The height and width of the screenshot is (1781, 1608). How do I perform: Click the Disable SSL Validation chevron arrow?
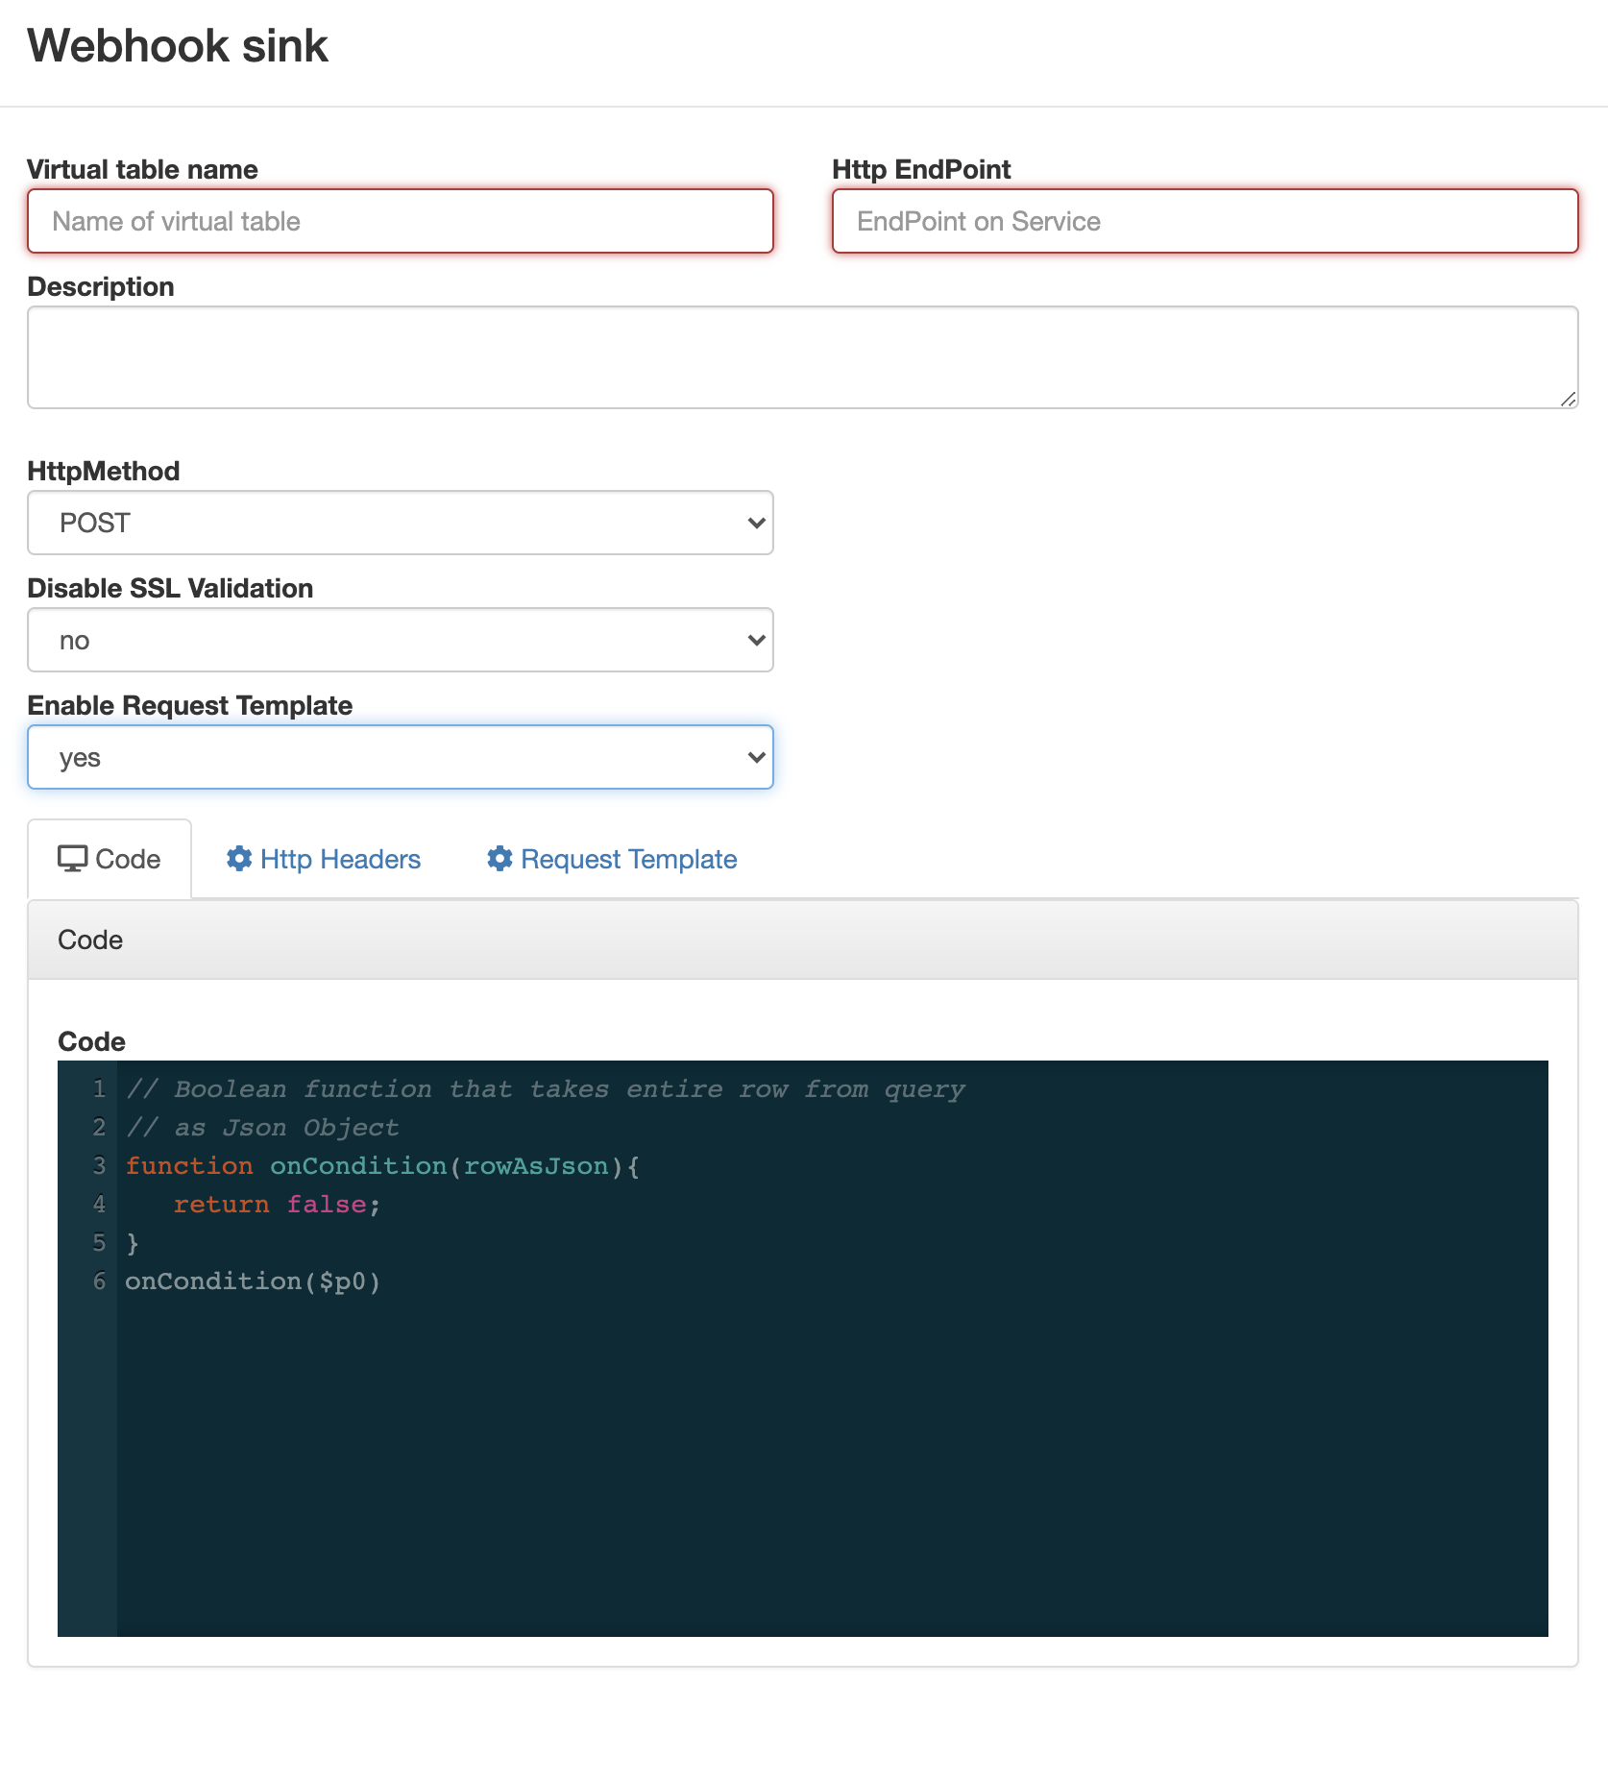[x=756, y=641]
